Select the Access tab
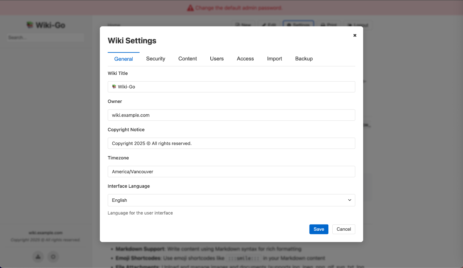 [x=245, y=59]
